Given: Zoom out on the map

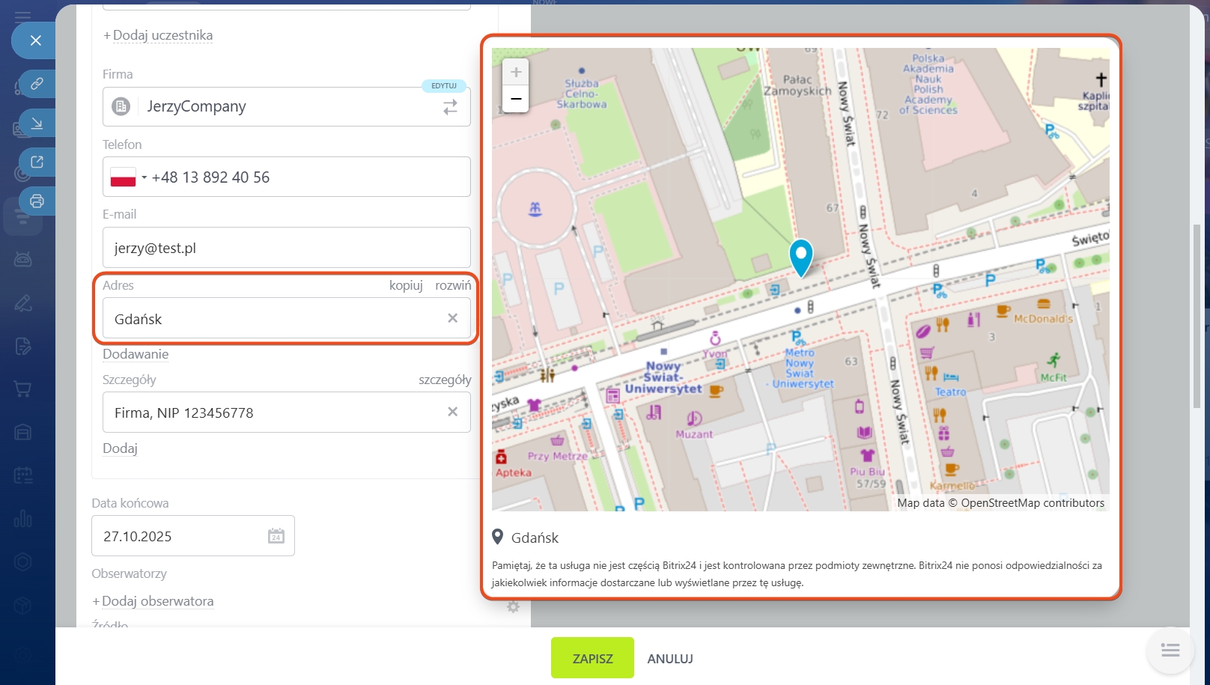Looking at the screenshot, I should (x=515, y=99).
